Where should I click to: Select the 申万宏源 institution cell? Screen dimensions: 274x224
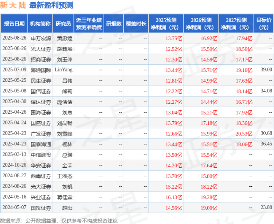point(41,38)
